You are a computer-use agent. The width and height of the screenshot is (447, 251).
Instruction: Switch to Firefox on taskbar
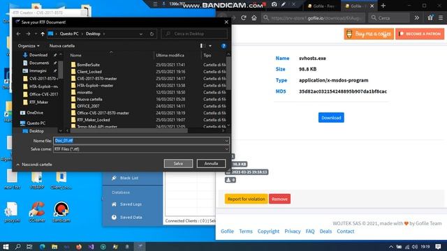[x=79, y=246]
